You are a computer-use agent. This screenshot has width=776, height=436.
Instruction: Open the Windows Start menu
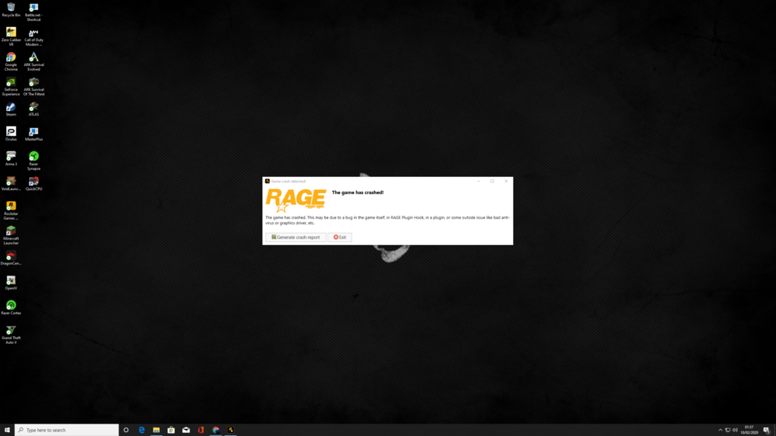click(x=7, y=430)
